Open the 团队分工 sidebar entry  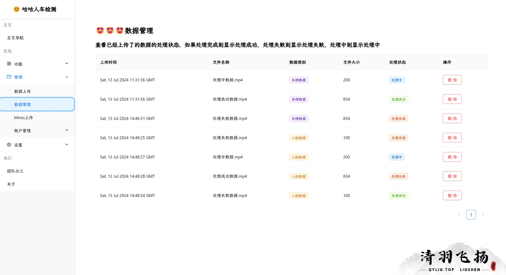(15, 171)
